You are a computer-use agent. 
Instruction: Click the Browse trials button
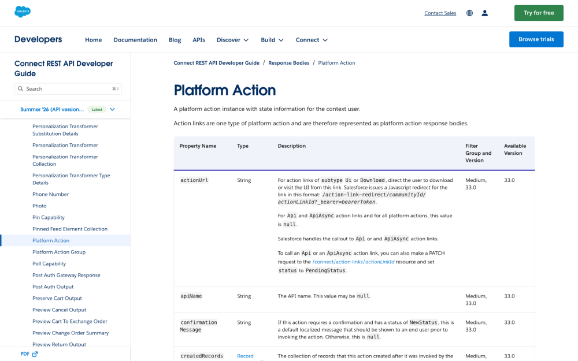536,39
